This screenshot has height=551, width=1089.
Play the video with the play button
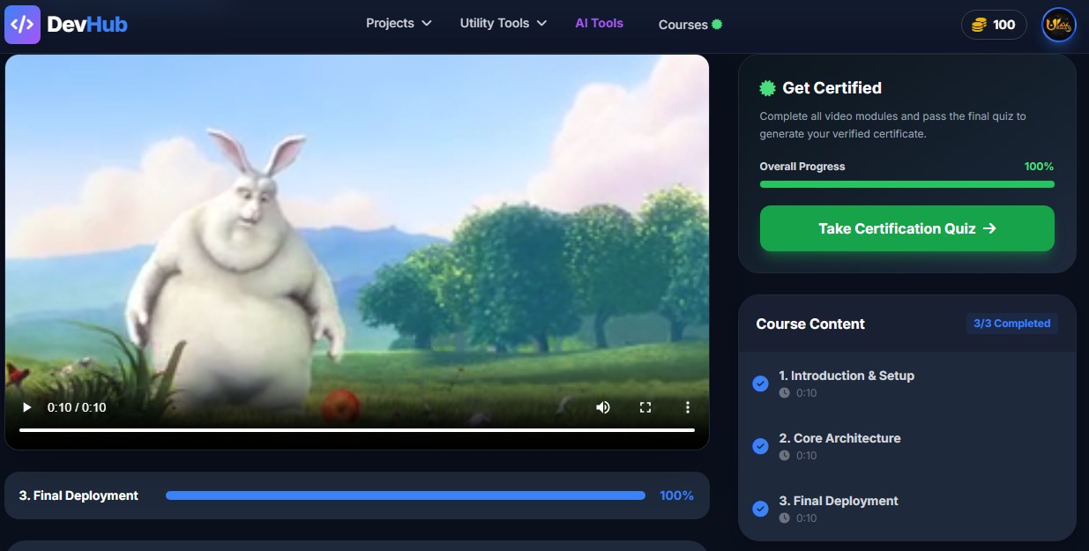pyautogui.click(x=27, y=407)
